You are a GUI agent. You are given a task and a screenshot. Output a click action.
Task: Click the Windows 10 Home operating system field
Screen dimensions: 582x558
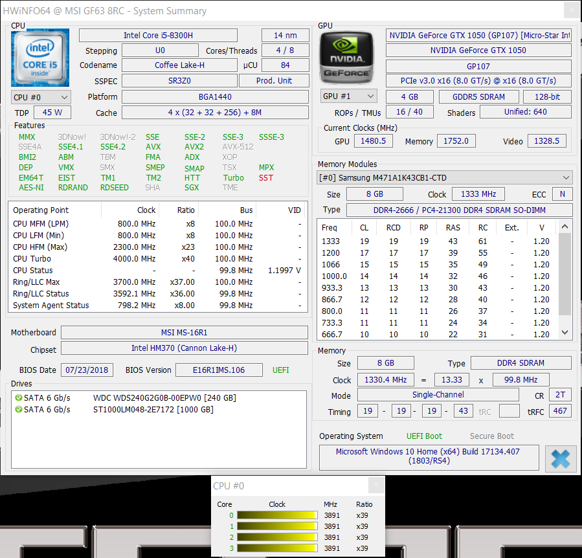[429, 456]
